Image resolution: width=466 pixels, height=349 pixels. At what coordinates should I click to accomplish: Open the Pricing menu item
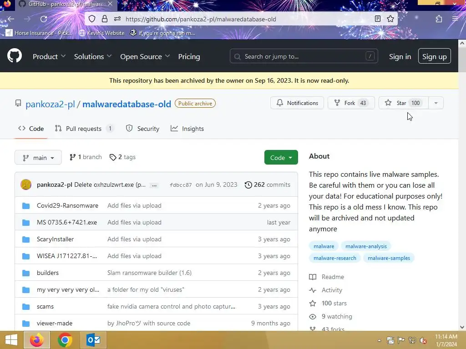[x=189, y=57]
